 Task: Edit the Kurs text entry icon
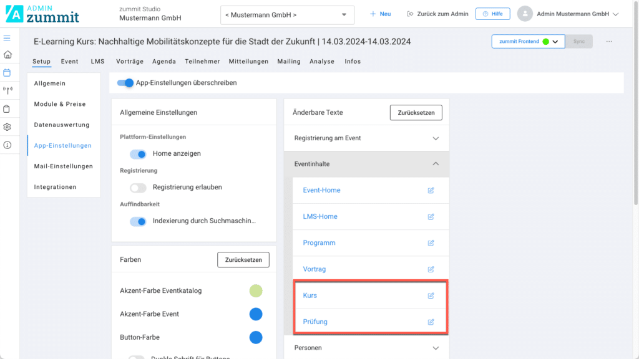point(431,295)
